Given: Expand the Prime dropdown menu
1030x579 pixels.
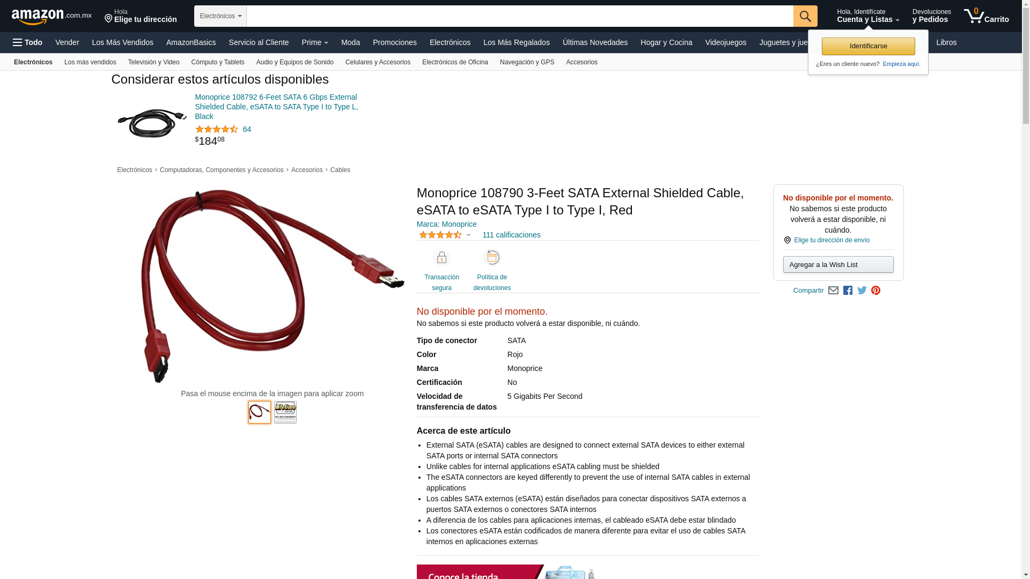Looking at the screenshot, I should coord(315,42).
